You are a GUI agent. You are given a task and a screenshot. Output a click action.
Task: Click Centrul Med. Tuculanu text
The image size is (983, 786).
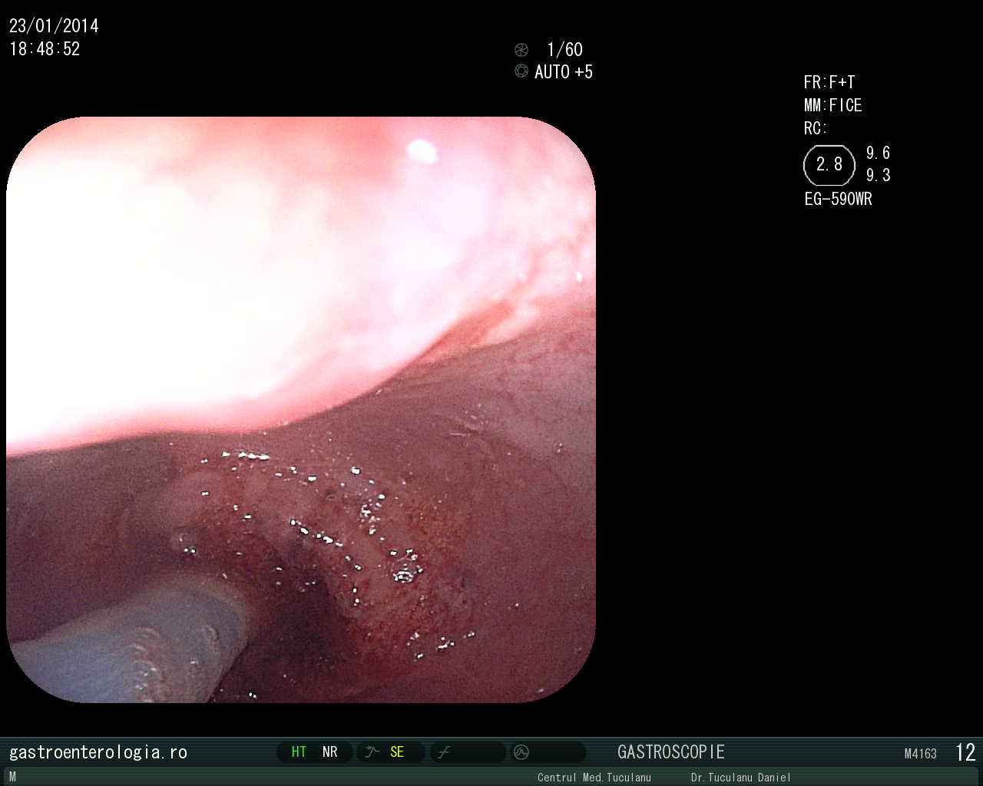pyautogui.click(x=594, y=778)
